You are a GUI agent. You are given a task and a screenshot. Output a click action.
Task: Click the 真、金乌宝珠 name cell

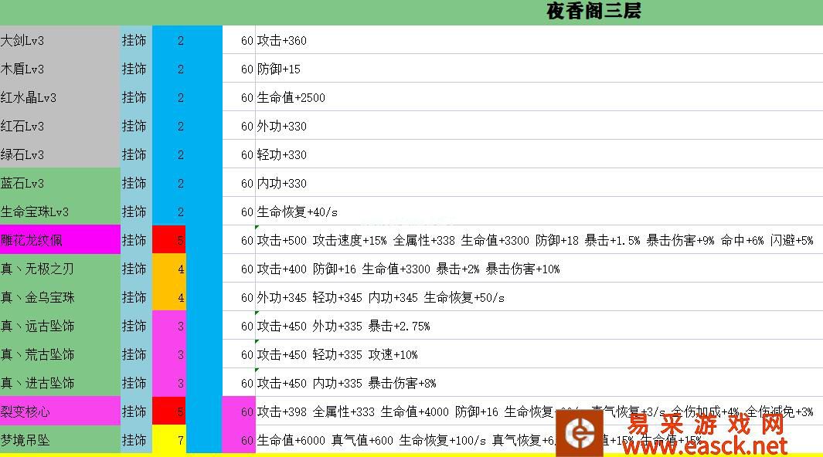[60, 297]
